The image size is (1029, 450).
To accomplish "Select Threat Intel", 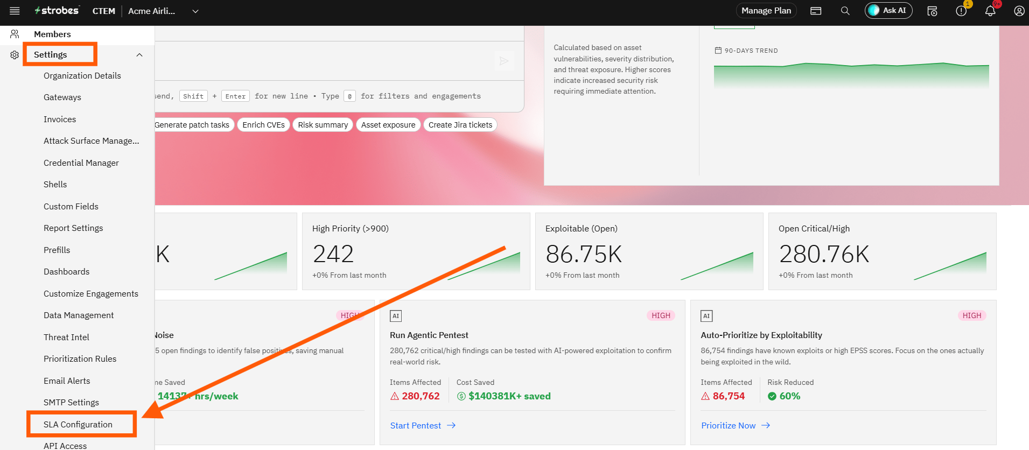I will (67, 337).
